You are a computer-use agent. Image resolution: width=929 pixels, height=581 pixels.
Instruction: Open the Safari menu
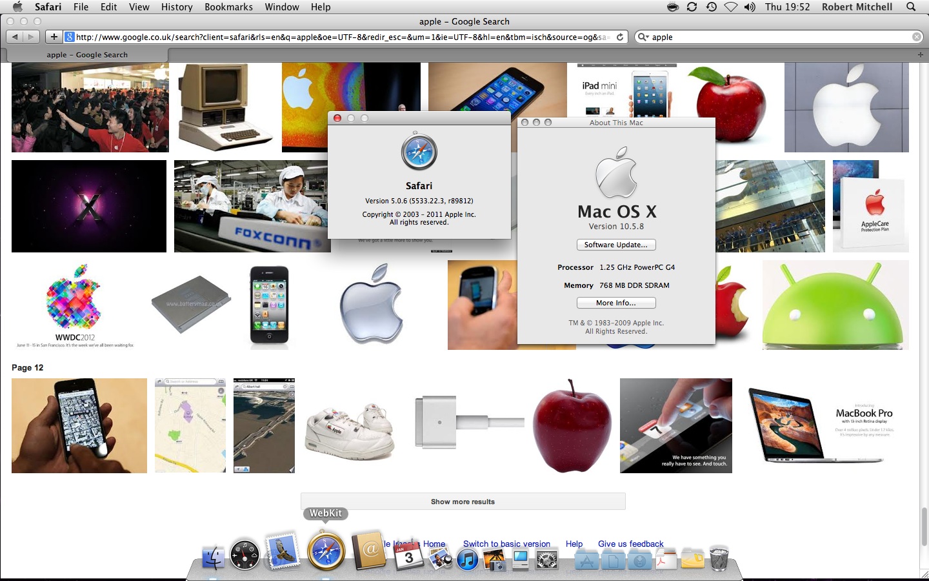(x=48, y=6)
